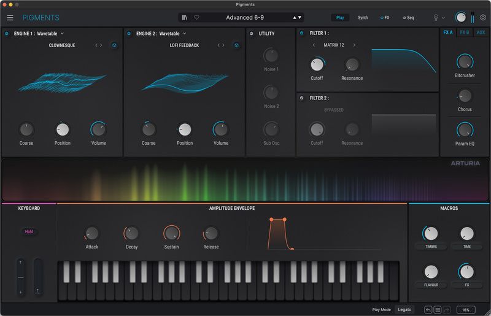The height and width of the screenshot is (316, 491).
Task: Click the Clownesque wavetable name
Action: click(62, 45)
